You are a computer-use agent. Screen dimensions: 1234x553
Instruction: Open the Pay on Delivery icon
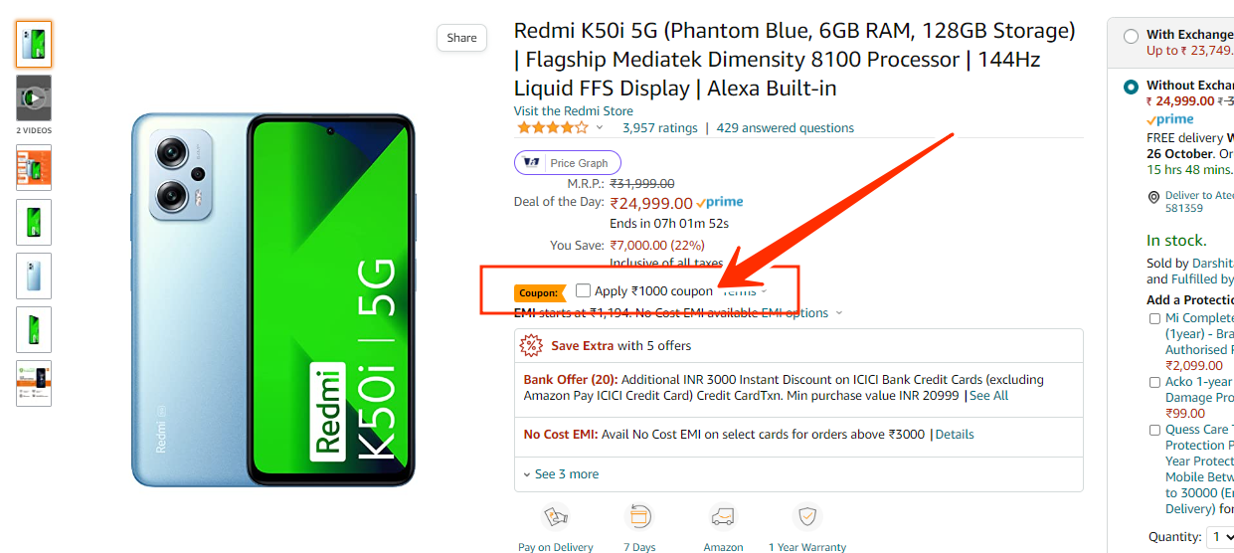(x=555, y=517)
